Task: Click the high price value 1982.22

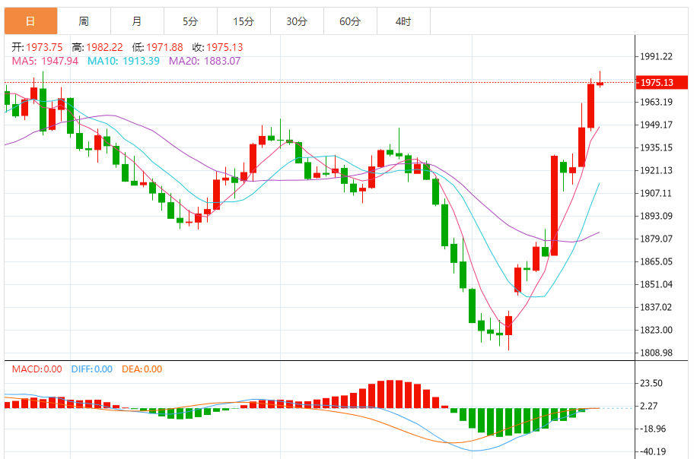Action: point(104,47)
